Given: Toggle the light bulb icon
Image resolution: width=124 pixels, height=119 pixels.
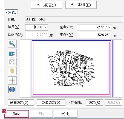Looking at the screenshot, I should tap(12, 71).
